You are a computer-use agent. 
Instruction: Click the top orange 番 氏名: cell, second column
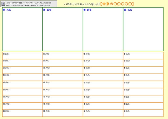(x=63, y=55)
